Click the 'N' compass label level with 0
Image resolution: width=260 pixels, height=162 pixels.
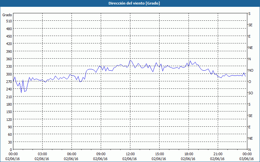tap(249, 150)
